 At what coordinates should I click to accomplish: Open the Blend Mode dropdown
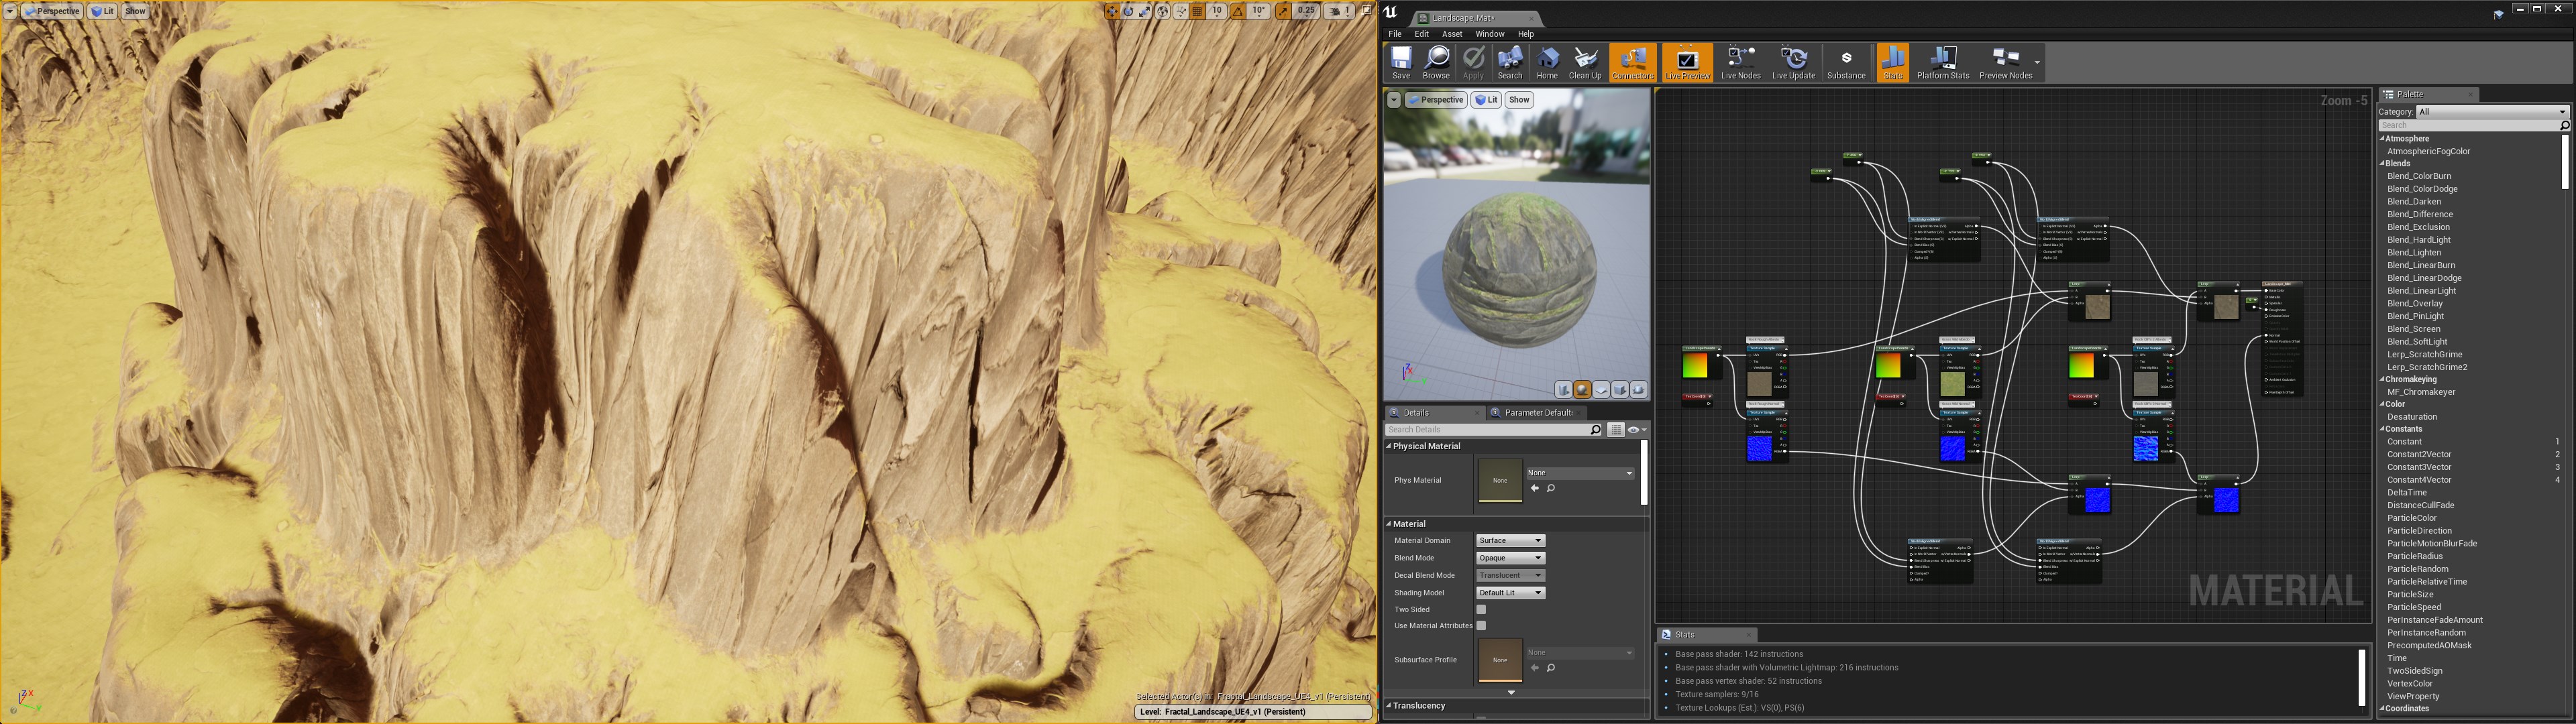pos(1510,558)
